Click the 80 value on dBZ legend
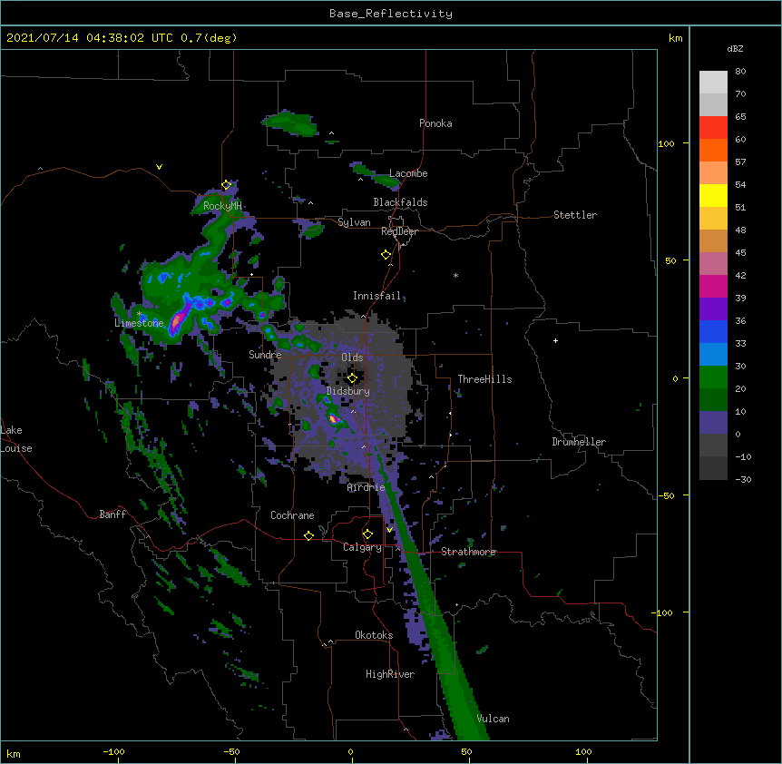 pyautogui.click(x=740, y=72)
